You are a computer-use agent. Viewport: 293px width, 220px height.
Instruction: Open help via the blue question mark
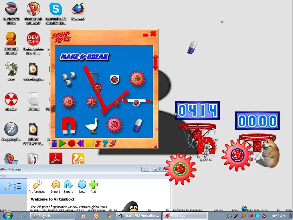point(105,144)
